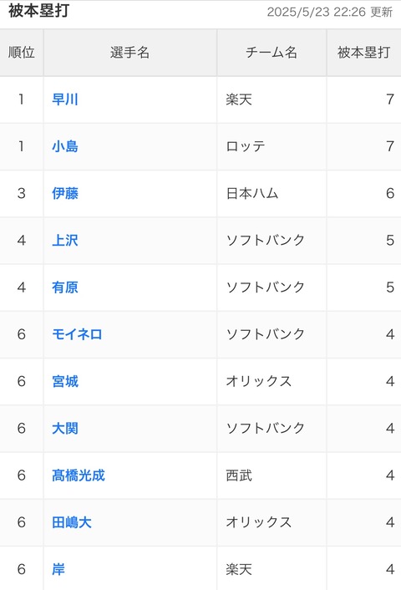Viewport: 401px width, 590px height.
Task: Click the update timestamp text
Action: coord(329,12)
